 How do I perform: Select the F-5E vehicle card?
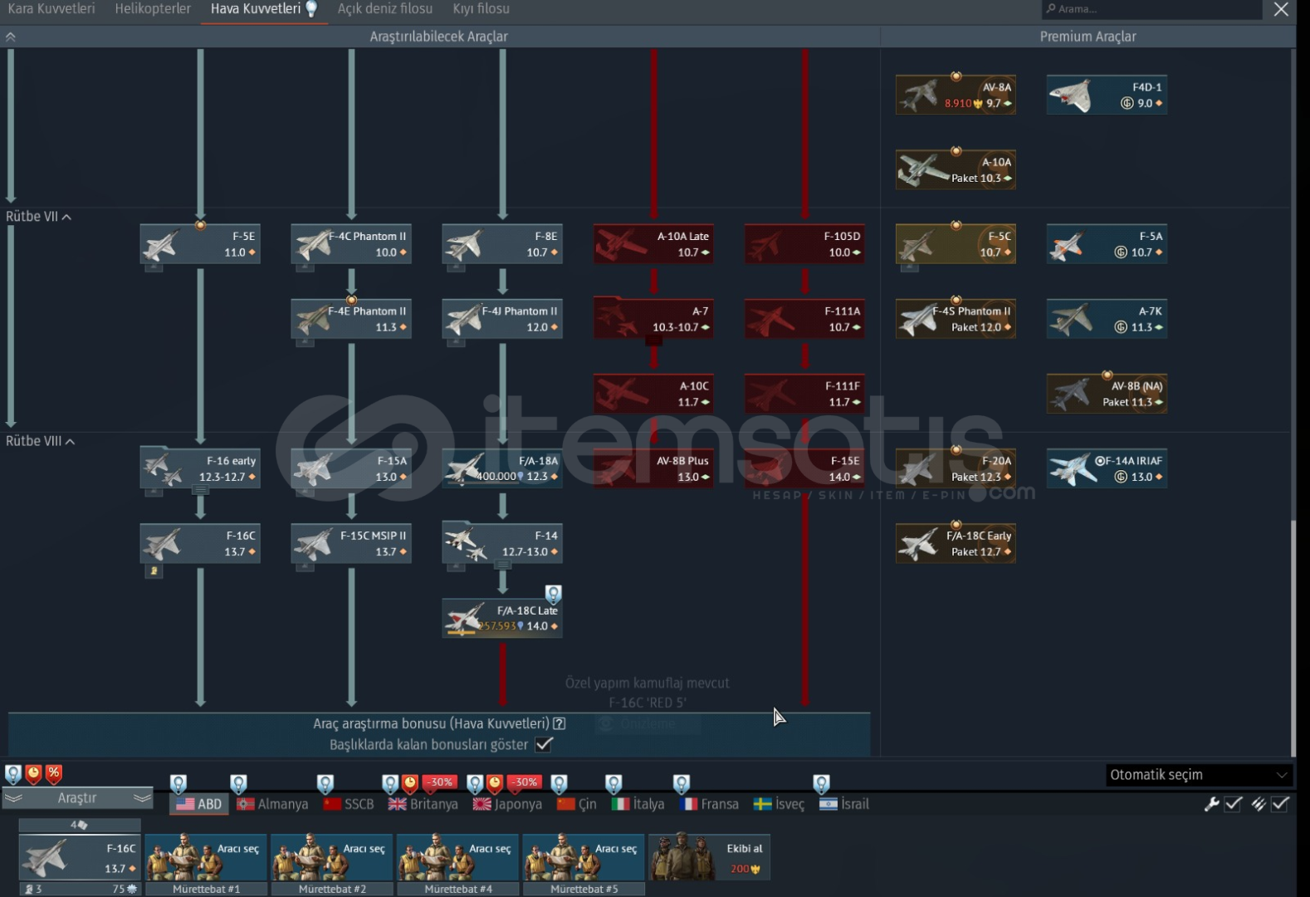(x=200, y=244)
